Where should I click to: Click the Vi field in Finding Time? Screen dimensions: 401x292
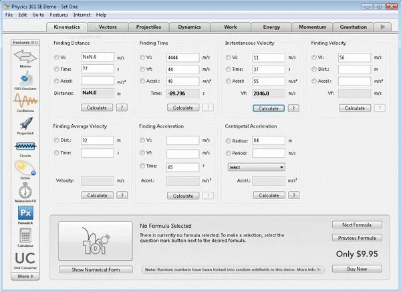pyautogui.click(x=182, y=57)
